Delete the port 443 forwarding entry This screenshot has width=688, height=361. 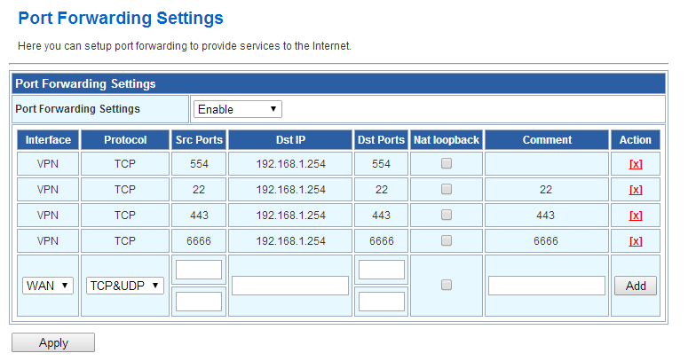635,216
